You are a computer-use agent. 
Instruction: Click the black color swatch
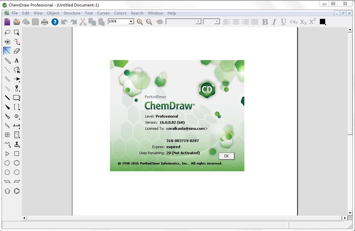click(322, 22)
